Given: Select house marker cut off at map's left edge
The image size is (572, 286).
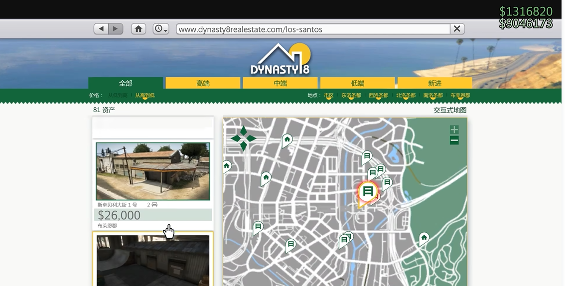Looking at the screenshot, I should coord(226,167).
